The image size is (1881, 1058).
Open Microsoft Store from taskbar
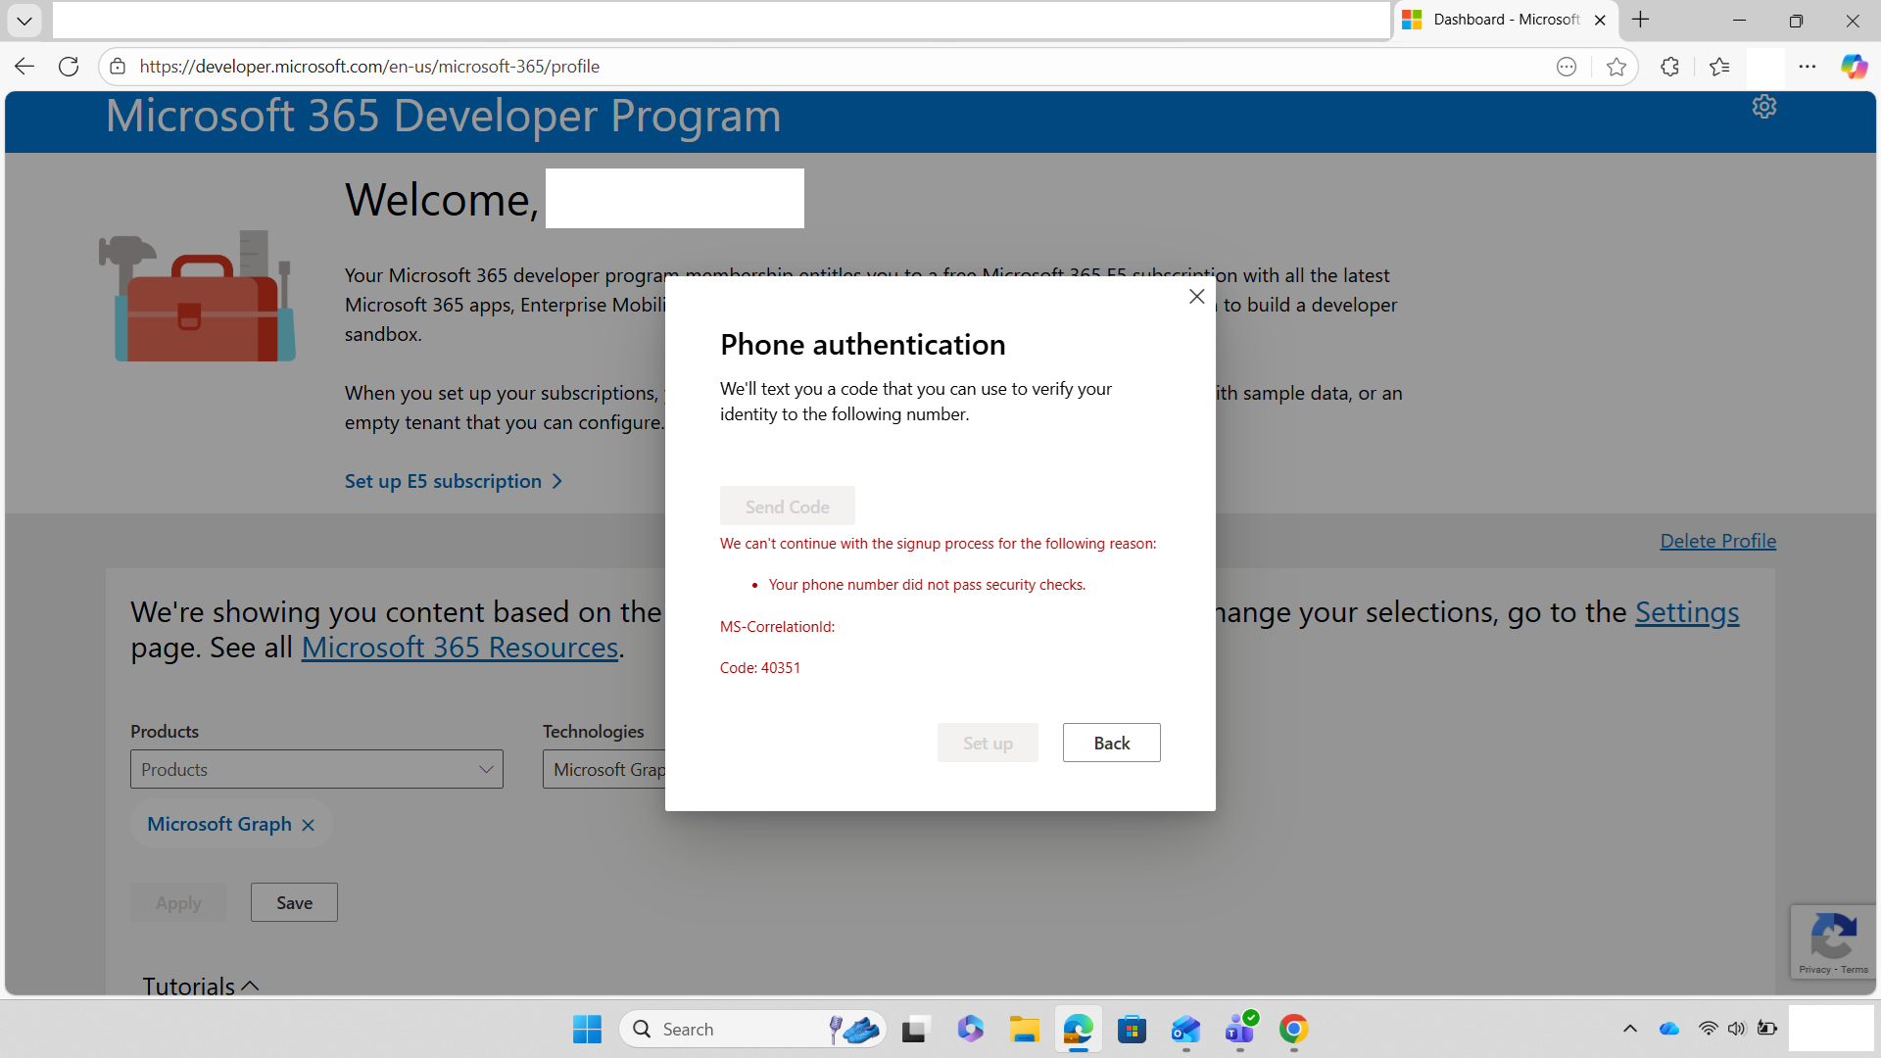(1132, 1029)
